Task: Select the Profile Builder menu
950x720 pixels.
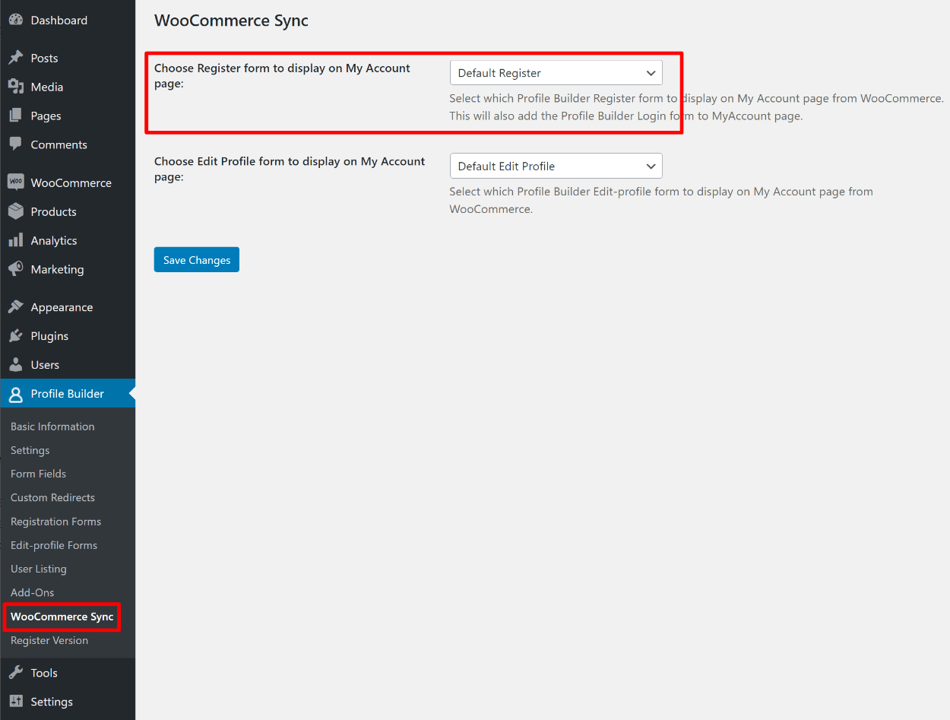Action: pyautogui.click(x=68, y=394)
